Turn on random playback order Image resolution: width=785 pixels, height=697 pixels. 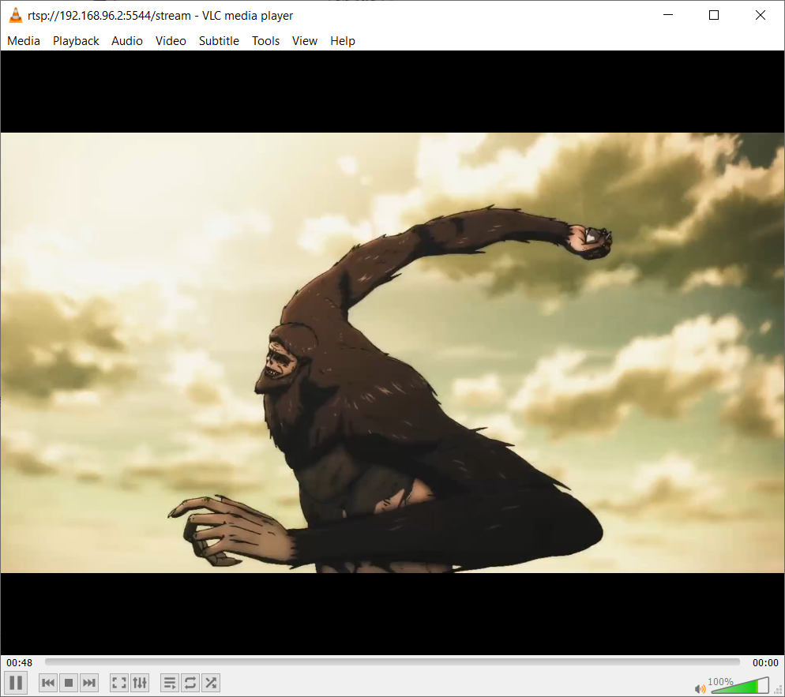[x=210, y=682]
